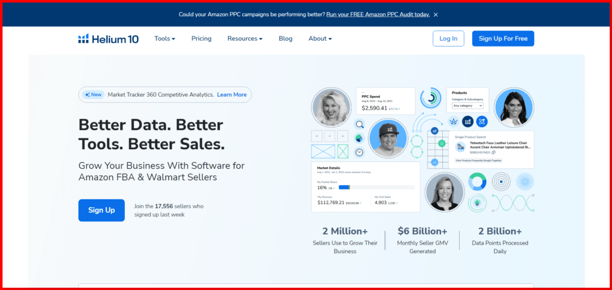Click the blue atom-shaped tool icon
Viewport: 612px width, 290px height.
point(482,122)
